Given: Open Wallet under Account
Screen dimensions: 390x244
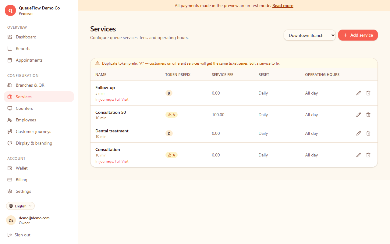Looking at the screenshot, I should [39, 168].
